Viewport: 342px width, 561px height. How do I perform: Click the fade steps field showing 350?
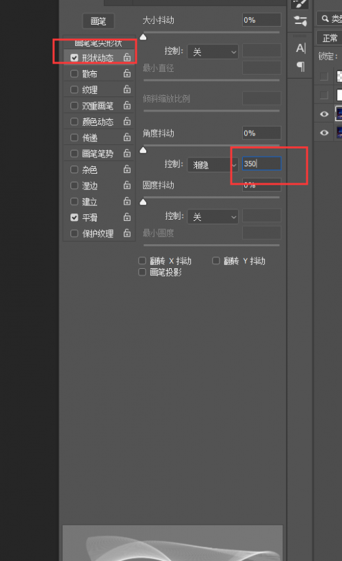[261, 164]
